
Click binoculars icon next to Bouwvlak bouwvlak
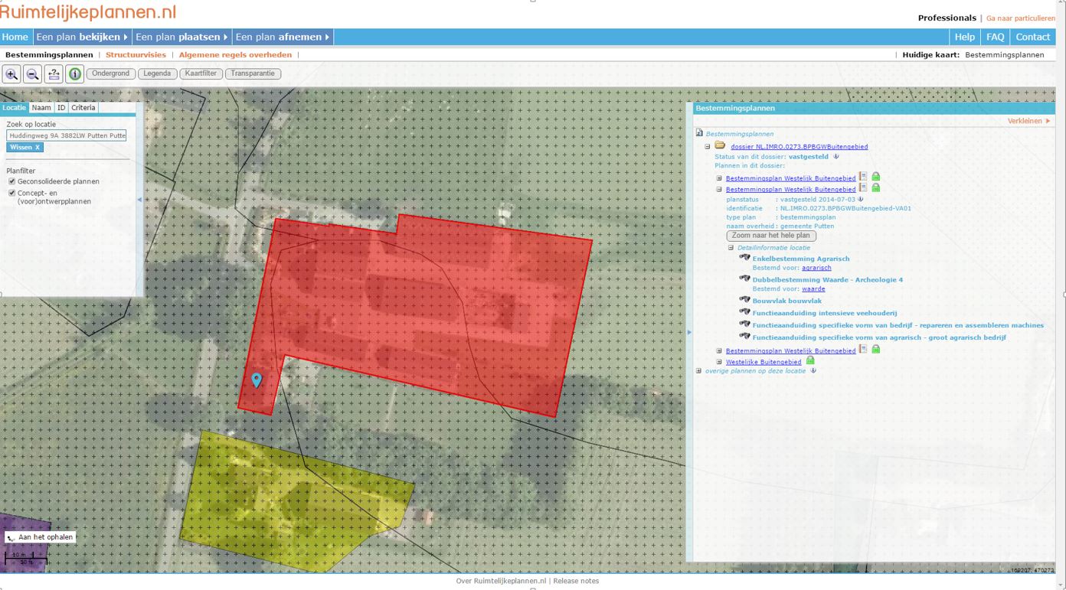[744, 300]
